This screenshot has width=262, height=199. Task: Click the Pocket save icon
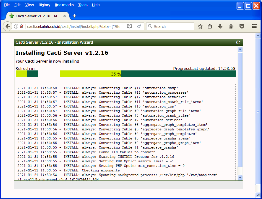click(242, 26)
